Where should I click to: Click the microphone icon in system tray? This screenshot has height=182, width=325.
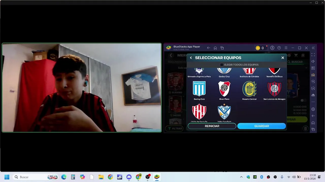click(x=282, y=177)
